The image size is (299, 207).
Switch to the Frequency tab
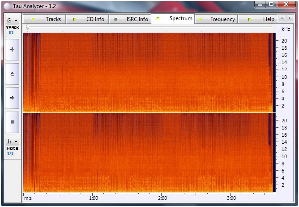(217, 19)
